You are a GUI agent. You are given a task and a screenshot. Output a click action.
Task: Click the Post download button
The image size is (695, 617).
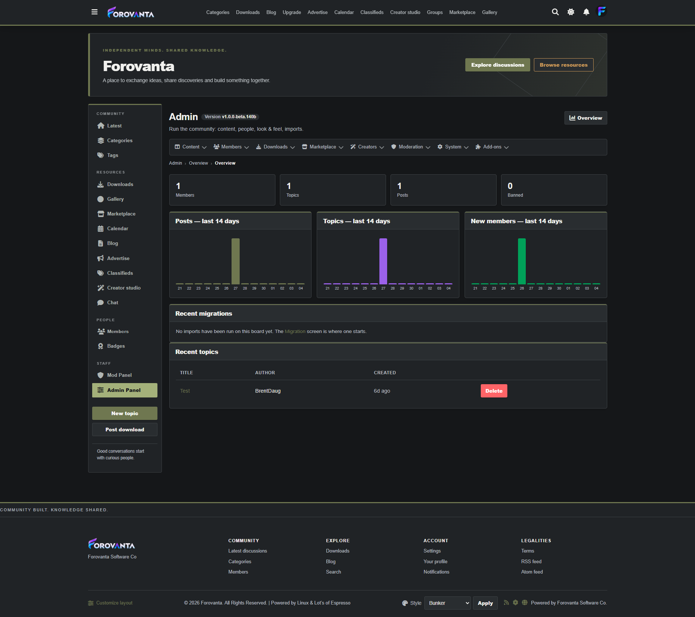coord(125,430)
